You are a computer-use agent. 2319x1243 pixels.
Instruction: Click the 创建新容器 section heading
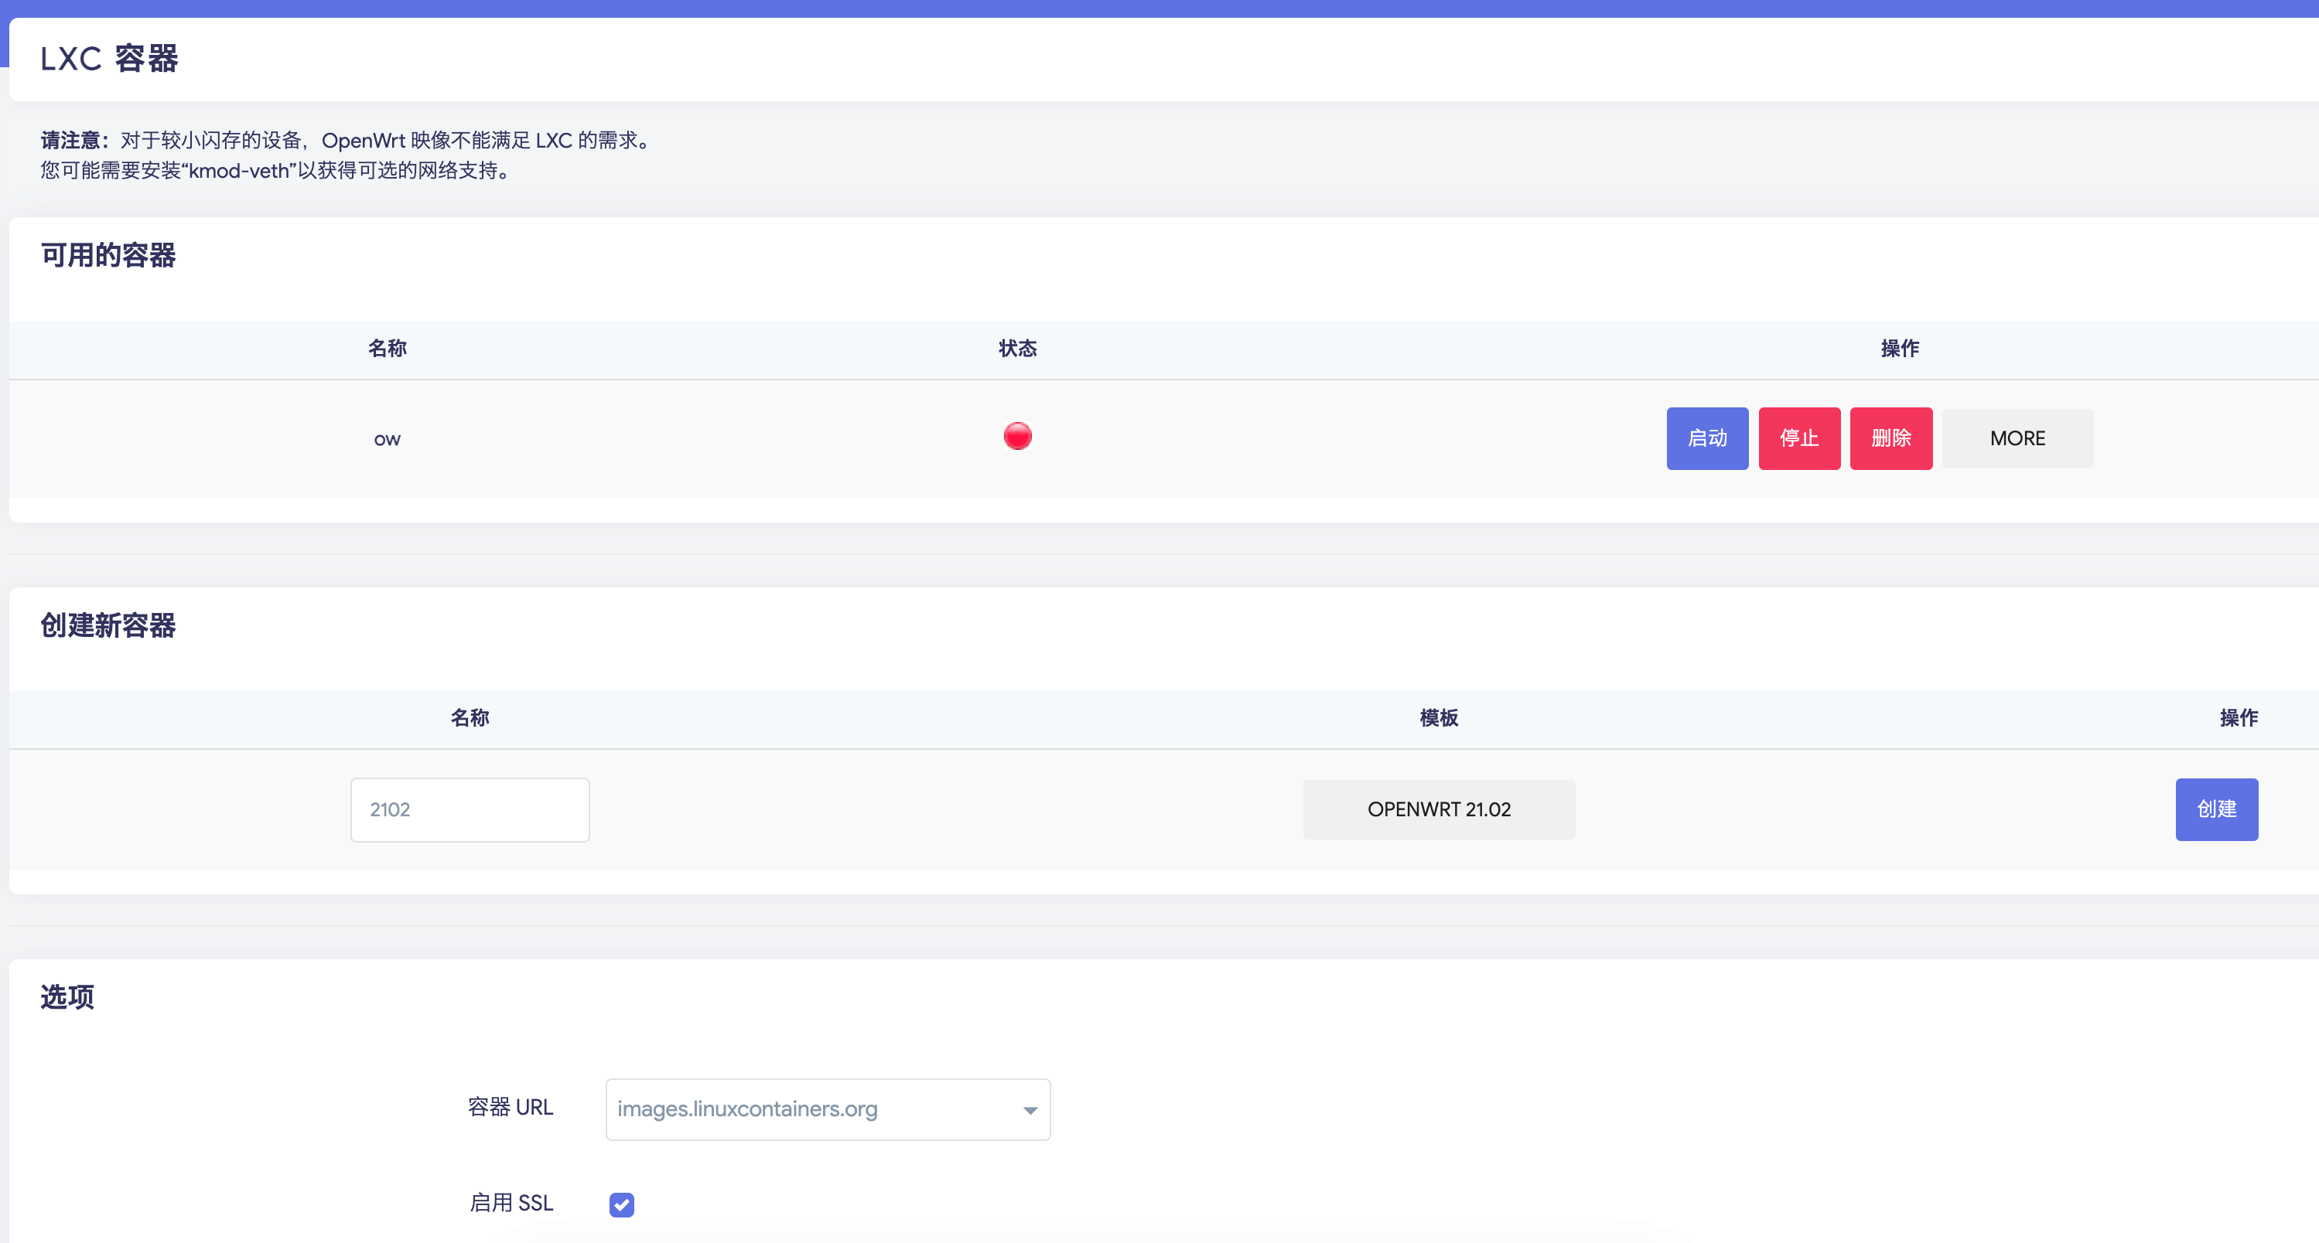tap(108, 625)
